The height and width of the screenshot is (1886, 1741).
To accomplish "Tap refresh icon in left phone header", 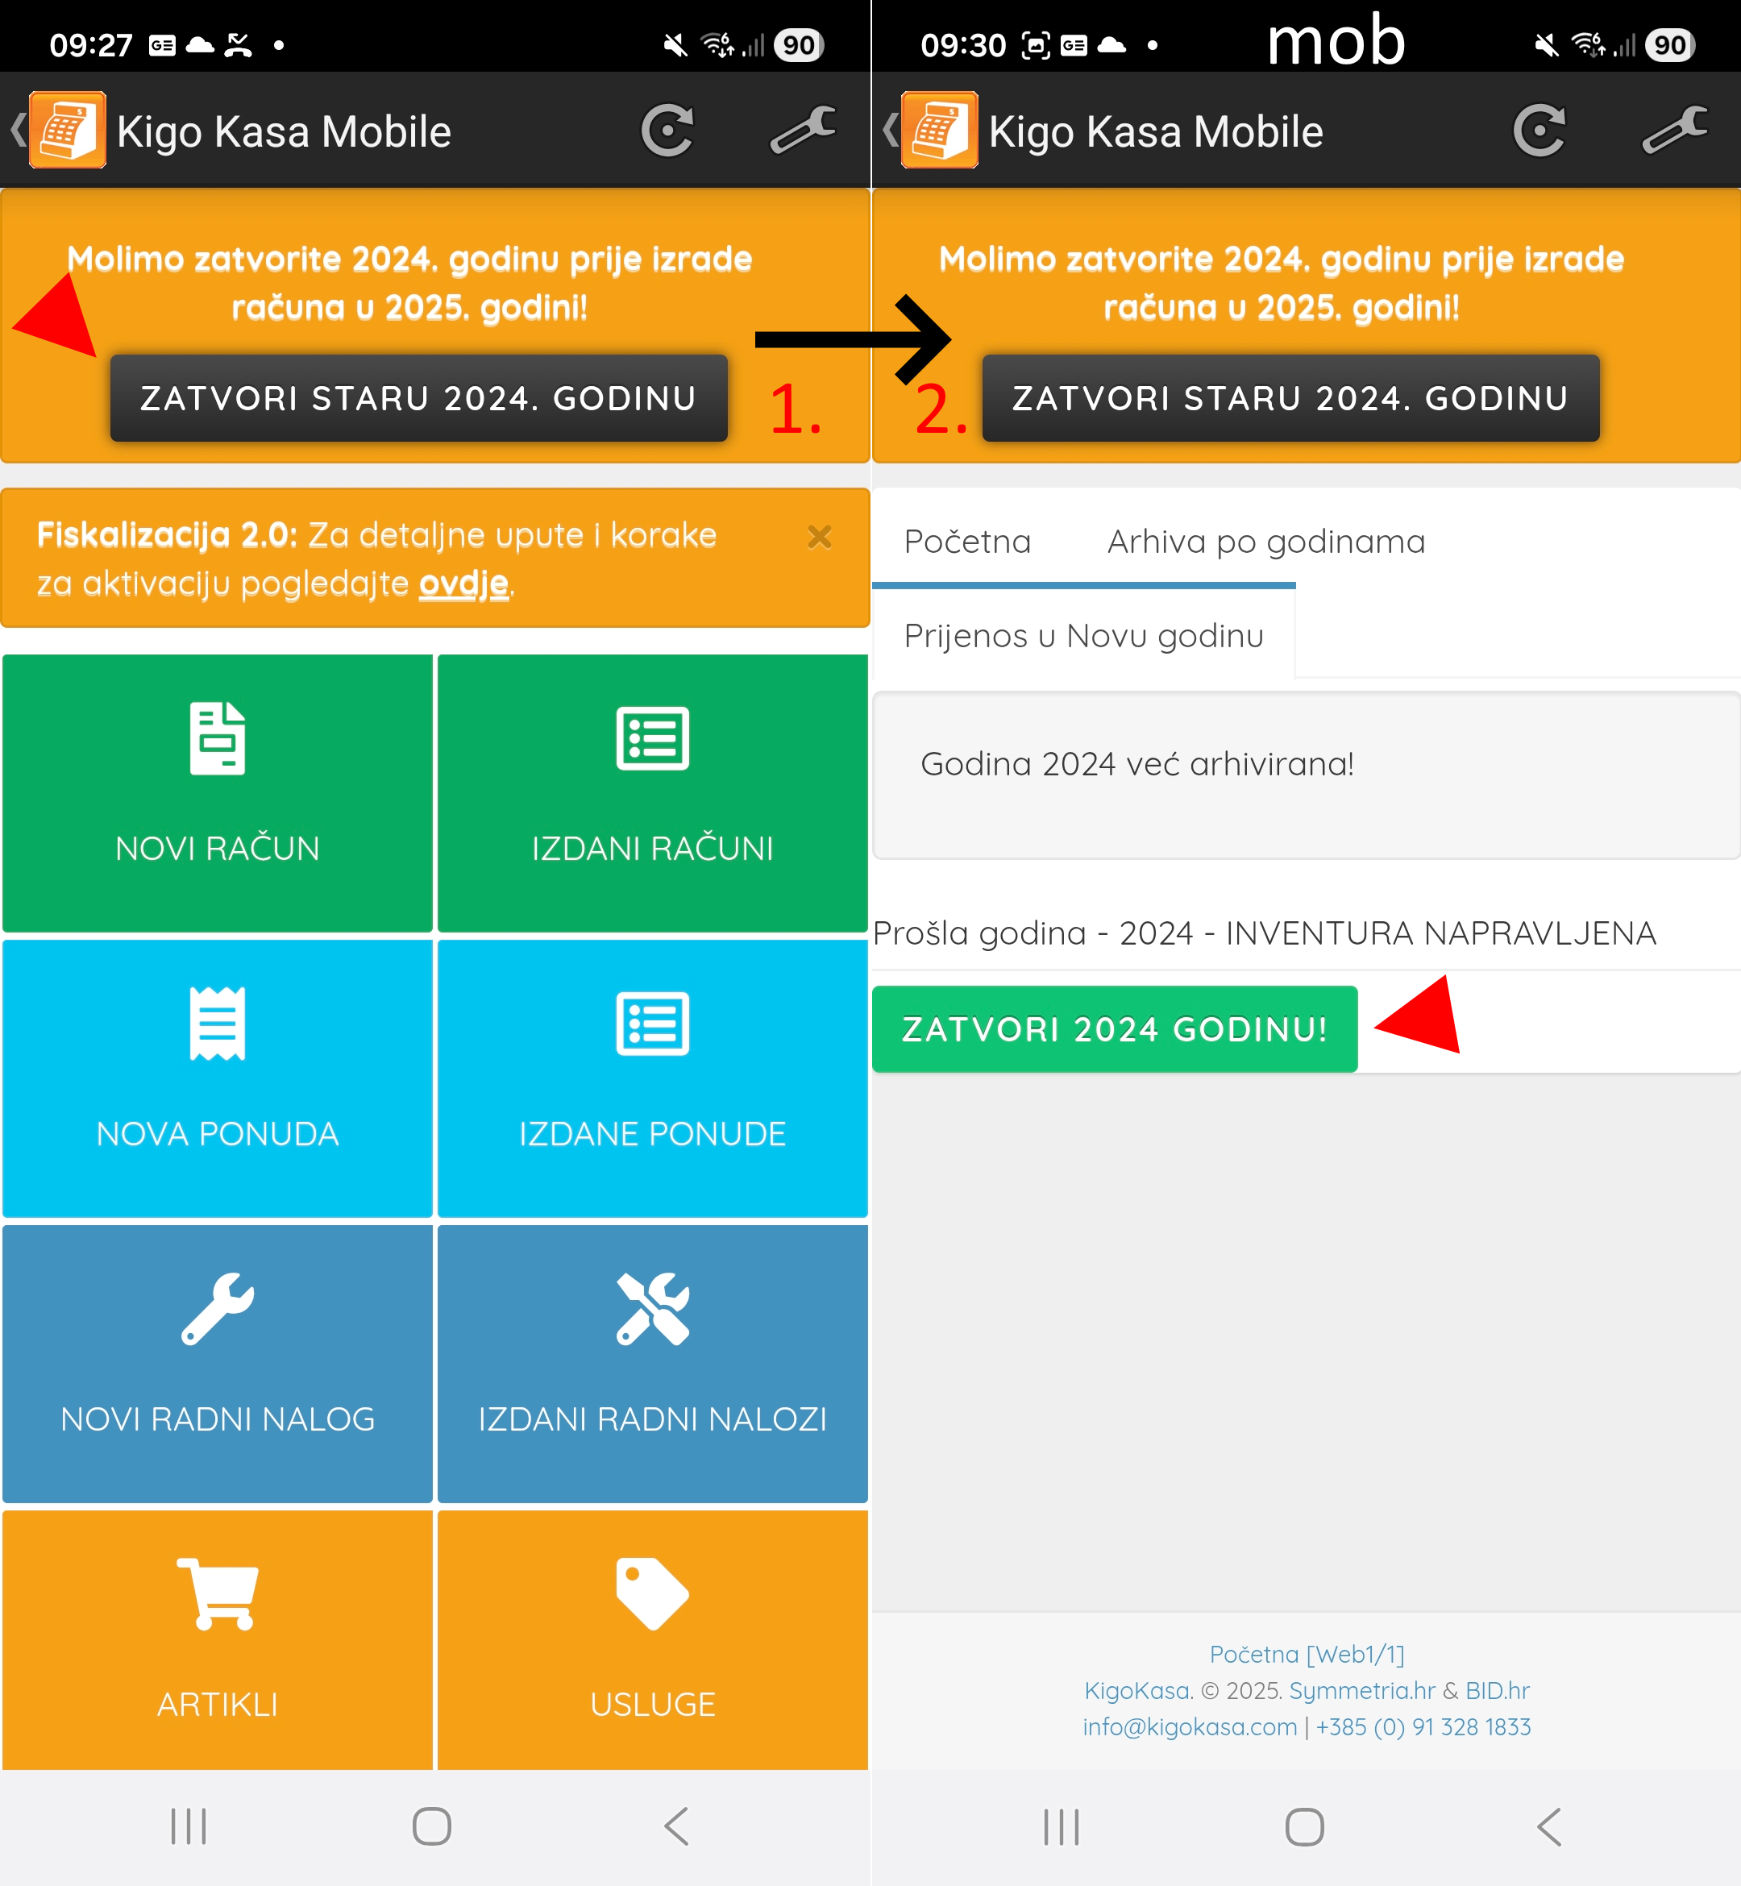I will pos(667,131).
